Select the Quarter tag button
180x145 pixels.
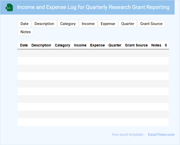128,24
